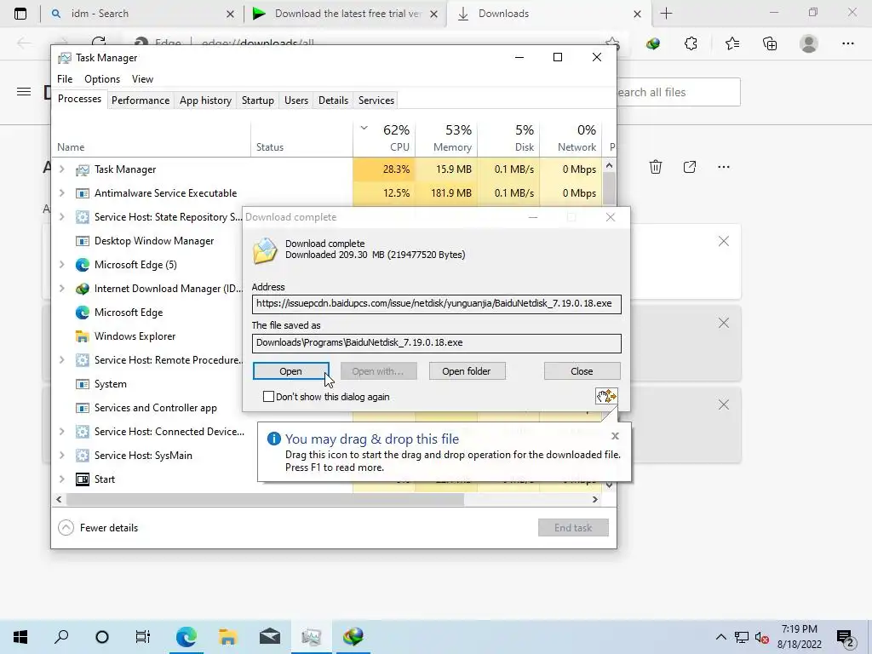The width and height of the screenshot is (872, 654).
Task: Remove first download entry in Edge list
Action: click(724, 241)
